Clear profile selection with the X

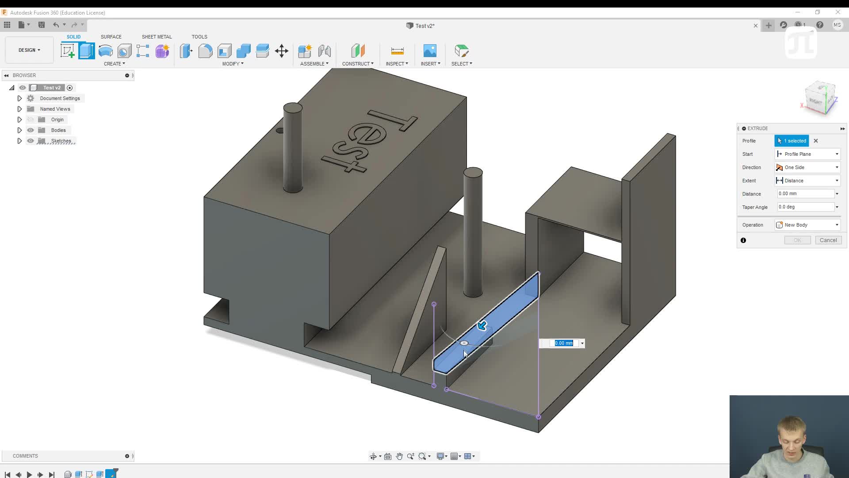816,141
